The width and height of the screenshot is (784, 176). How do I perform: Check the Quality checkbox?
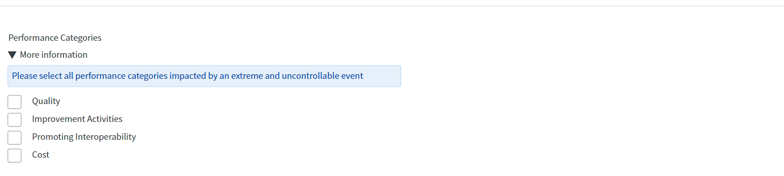click(x=15, y=102)
